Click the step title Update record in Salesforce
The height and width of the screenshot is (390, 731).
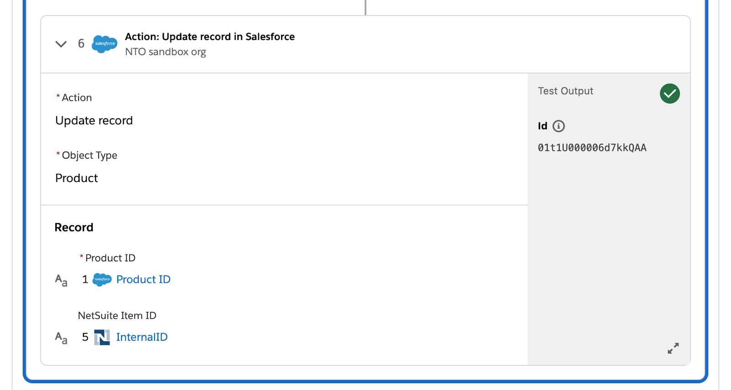click(x=210, y=36)
